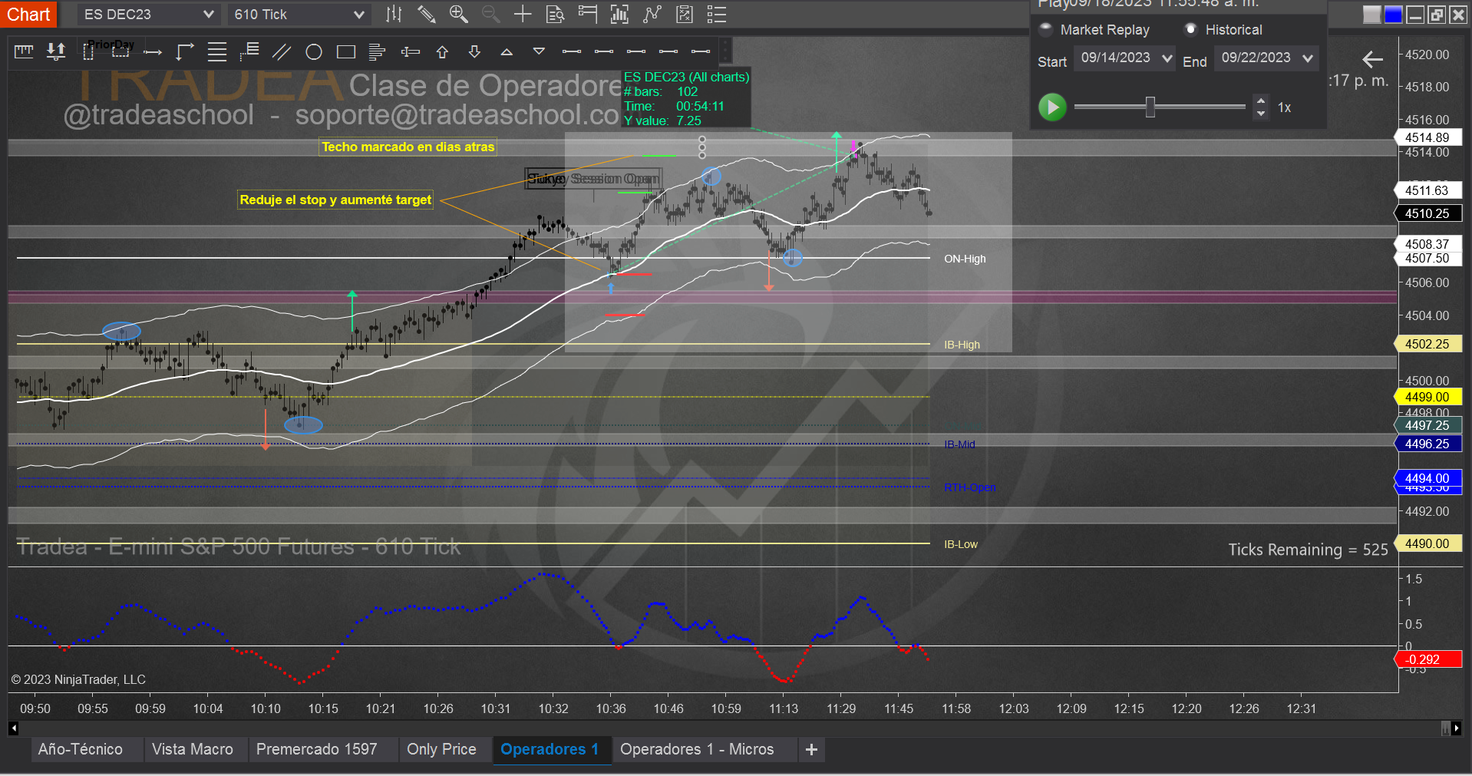Screen dimensions: 1472x776
Task: Open the formula sheet toolbar icon
Action: 684,14
